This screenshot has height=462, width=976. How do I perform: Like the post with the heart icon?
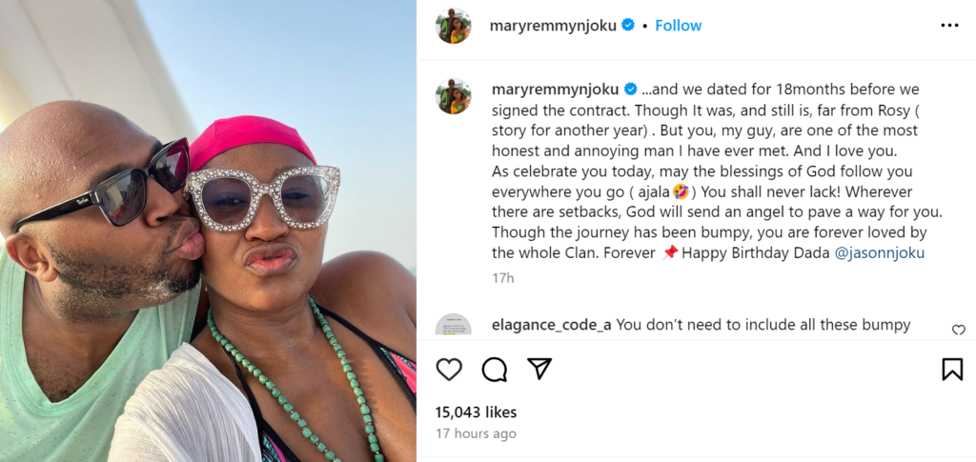(x=449, y=370)
